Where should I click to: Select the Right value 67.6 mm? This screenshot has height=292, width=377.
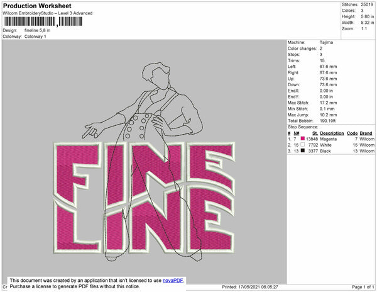coord(328,72)
